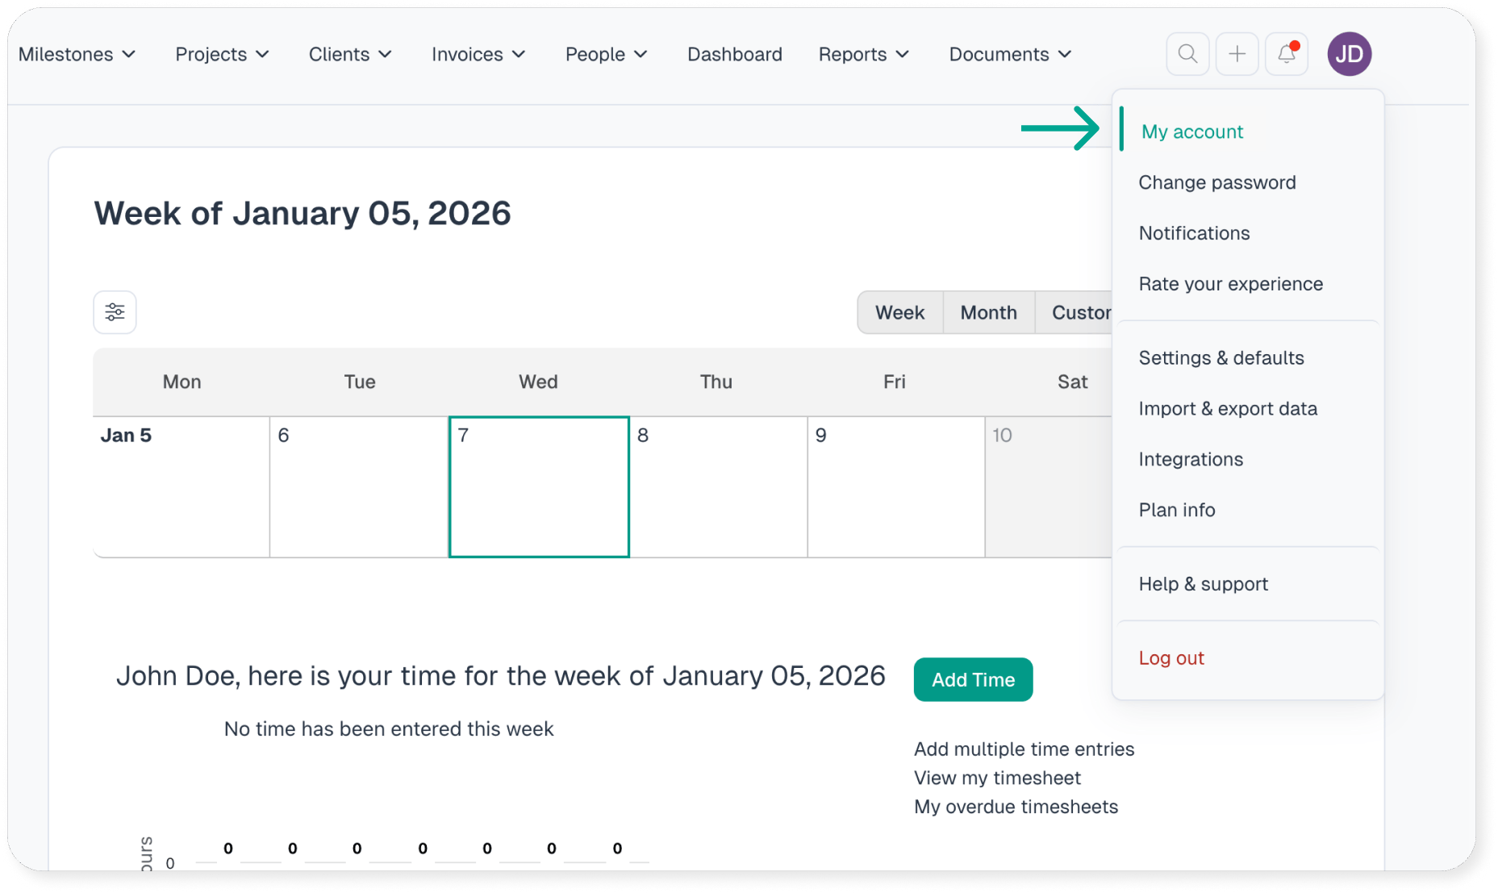Open the Invoices dropdown menu

click(478, 54)
